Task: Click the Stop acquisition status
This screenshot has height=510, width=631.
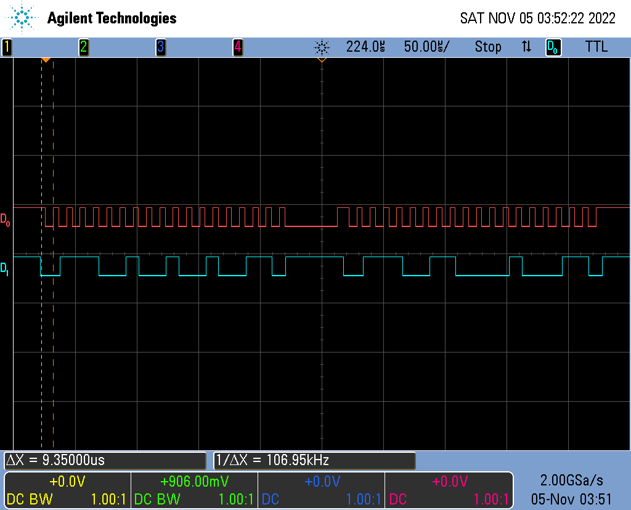Action: click(x=487, y=47)
